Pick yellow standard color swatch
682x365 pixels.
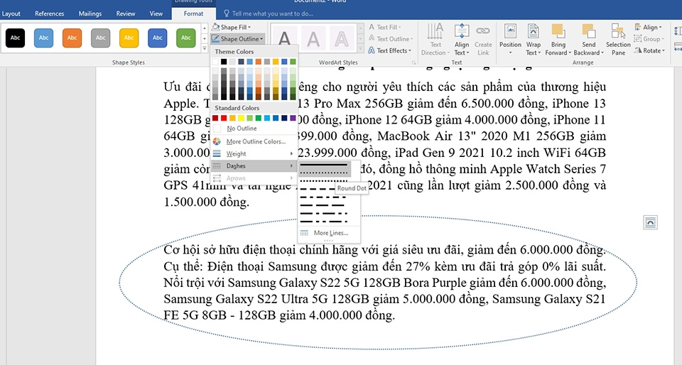(241, 118)
